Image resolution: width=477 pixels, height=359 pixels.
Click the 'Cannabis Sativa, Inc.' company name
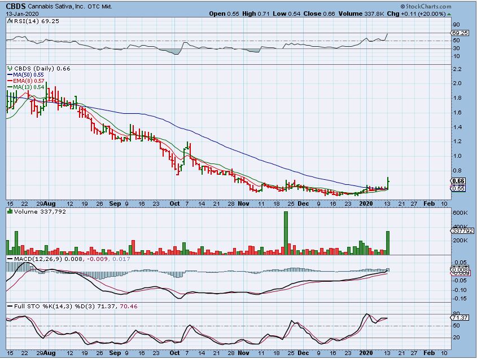pos(56,6)
